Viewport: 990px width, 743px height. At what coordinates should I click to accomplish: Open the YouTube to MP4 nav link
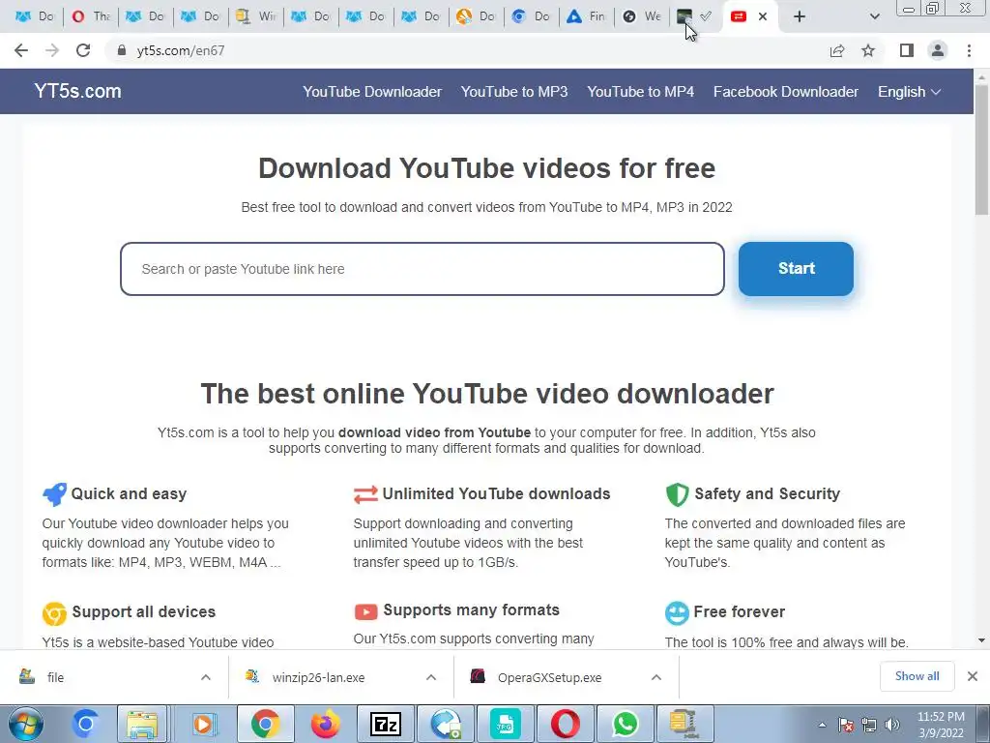click(640, 92)
